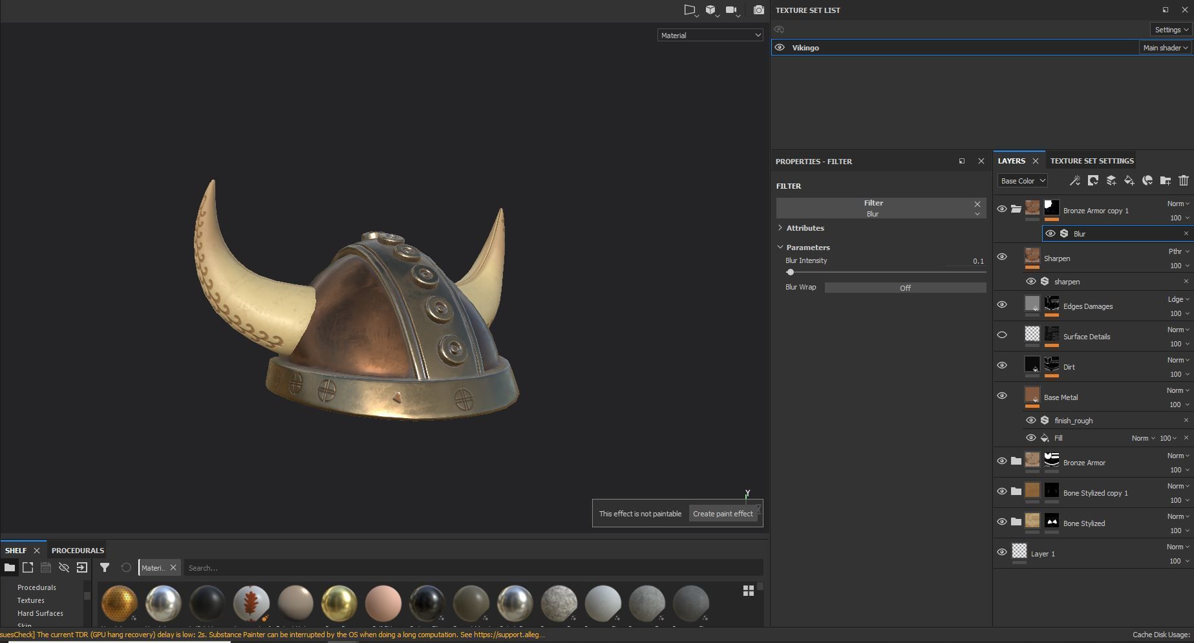Viewport: 1194px width, 643px height.
Task: Open the camera selection video icon
Action: [731, 10]
